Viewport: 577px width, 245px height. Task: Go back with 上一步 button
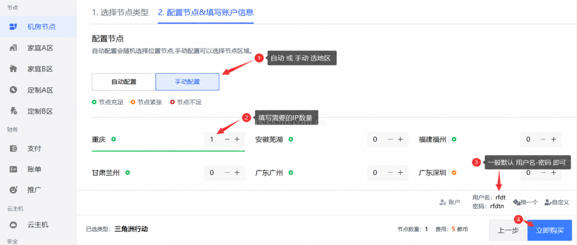click(x=508, y=230)
